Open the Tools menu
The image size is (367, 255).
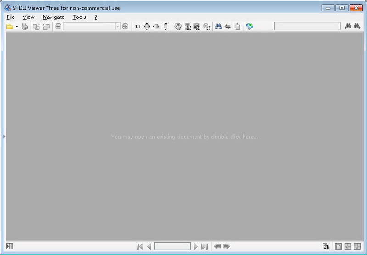(79, 17)
